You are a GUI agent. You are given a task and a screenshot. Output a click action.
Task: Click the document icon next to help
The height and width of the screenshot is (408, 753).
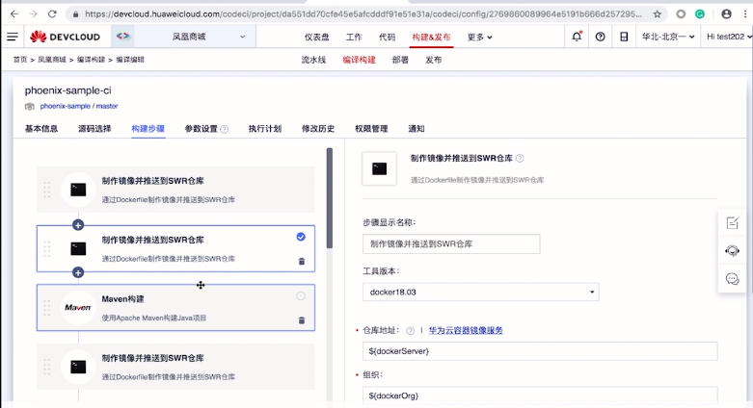coord(624,37)
